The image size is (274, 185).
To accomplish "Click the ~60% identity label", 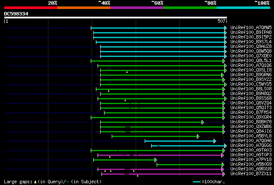I will [157, 3].
